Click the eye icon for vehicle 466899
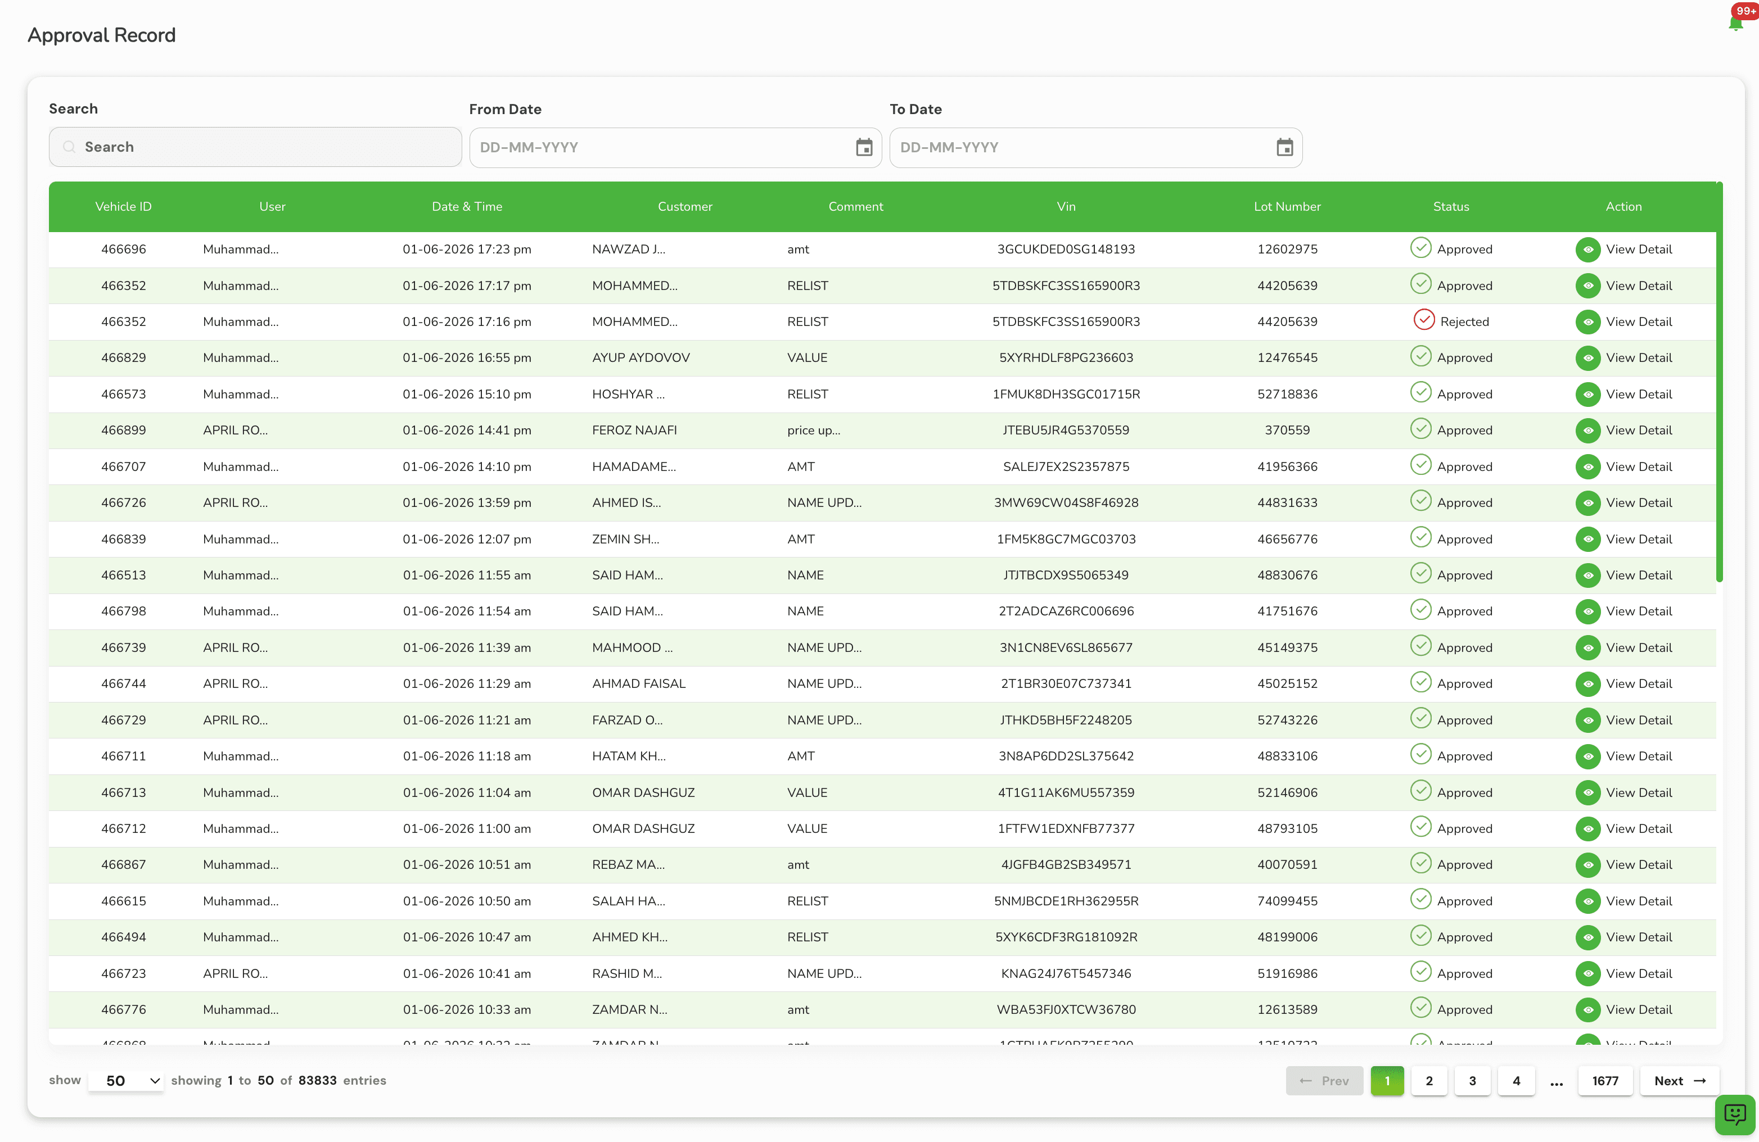This screenshot has width=1759, height=1142. (x=1588, y=430)
